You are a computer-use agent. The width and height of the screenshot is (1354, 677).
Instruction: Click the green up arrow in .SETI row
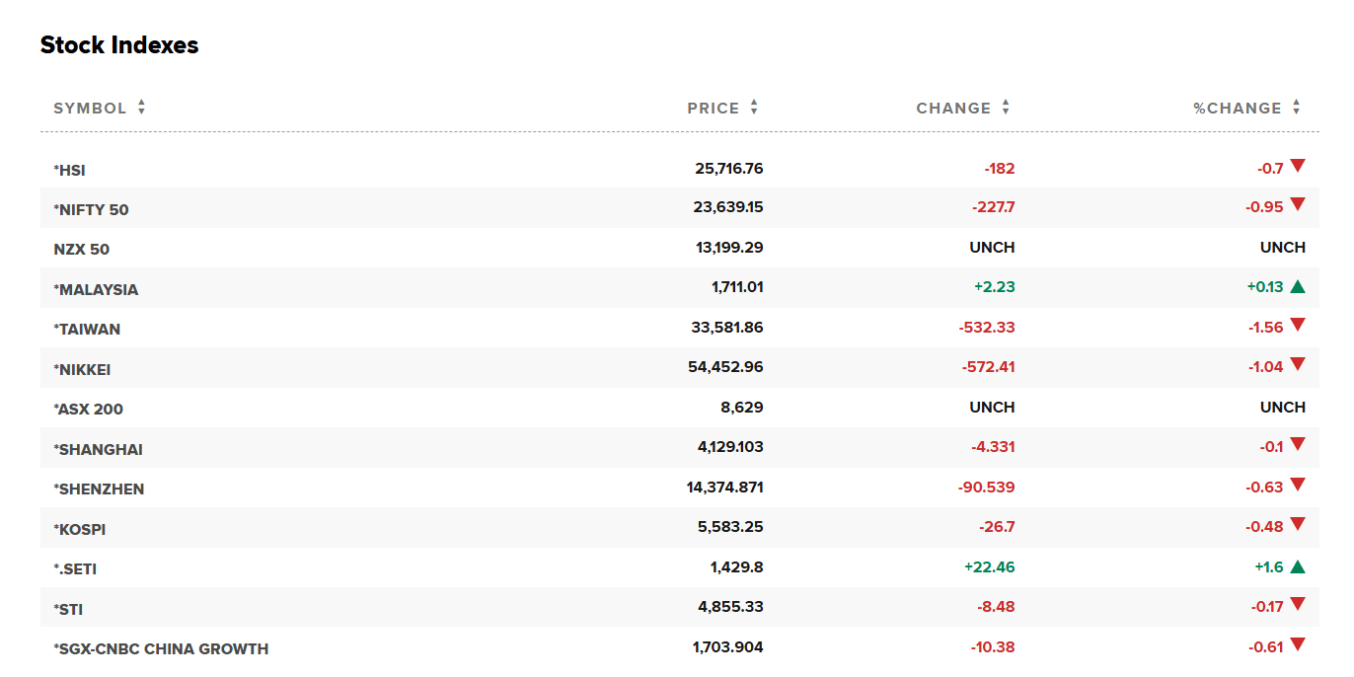[x=1298, y=566]
